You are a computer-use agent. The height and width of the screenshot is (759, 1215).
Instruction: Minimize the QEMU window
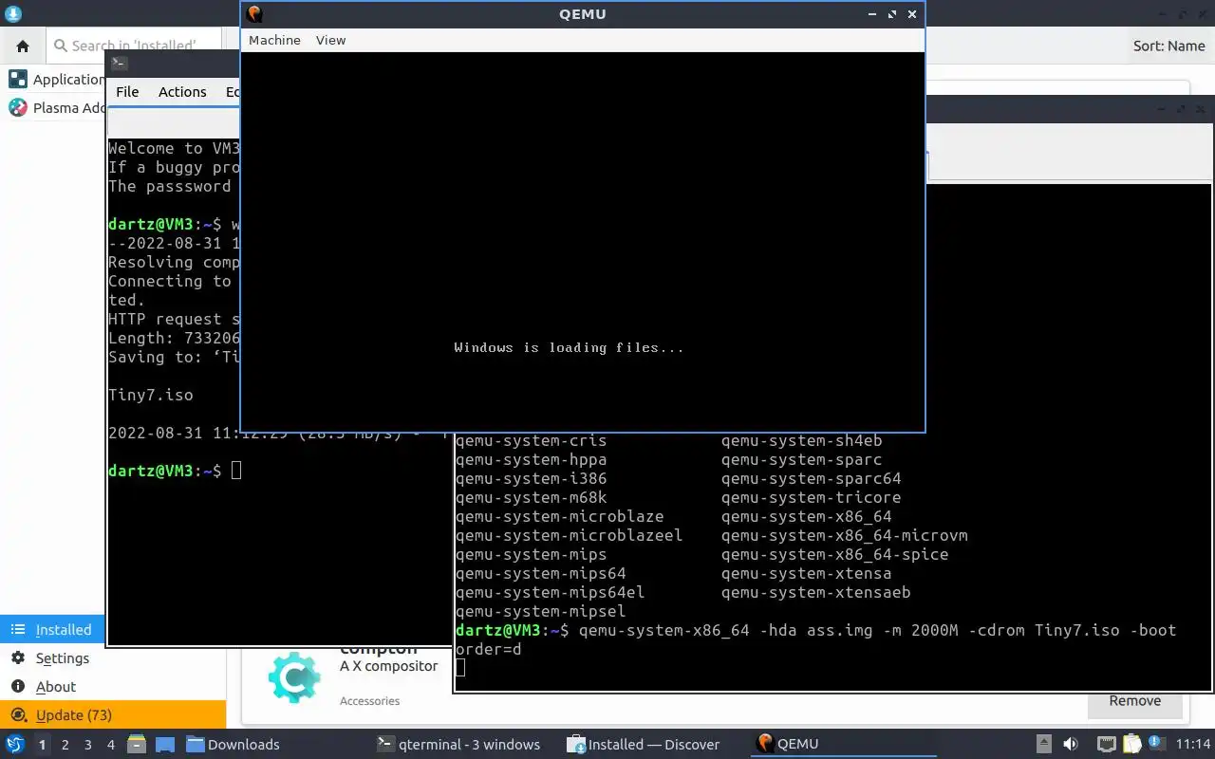pyautogui.click(x=872, y=14)
